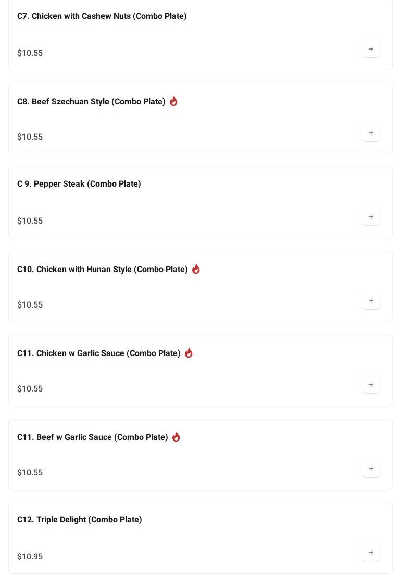Open C12. Triple Delight item title
This screenshot has width=401, height=575.
click(79, 520)
